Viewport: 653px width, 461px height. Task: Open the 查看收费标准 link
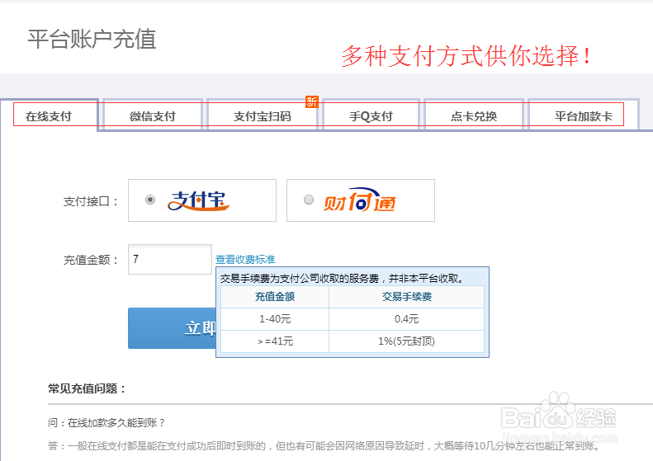point(245,259)
